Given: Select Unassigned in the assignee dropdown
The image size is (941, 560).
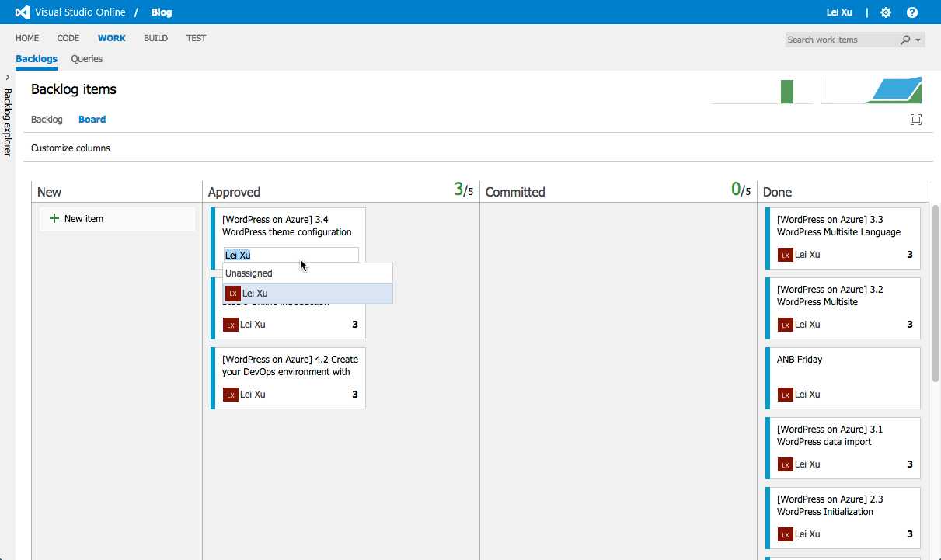Looking at the screenshot, I should [x=308, y=273].
